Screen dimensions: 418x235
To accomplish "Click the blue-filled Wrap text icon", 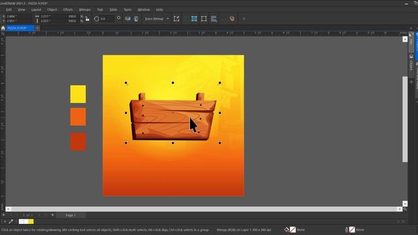I will pos(194,19).
